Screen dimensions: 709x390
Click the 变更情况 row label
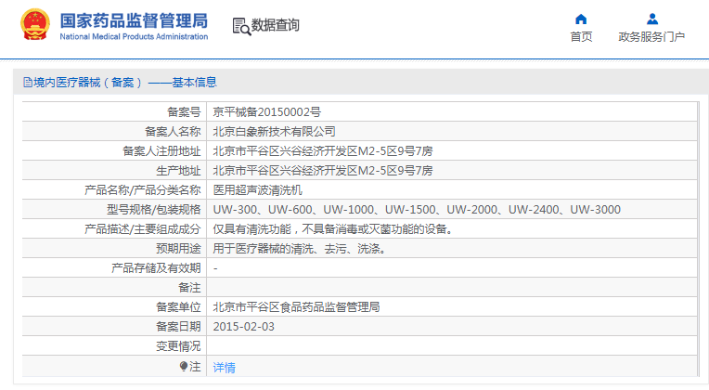[178, 346]
